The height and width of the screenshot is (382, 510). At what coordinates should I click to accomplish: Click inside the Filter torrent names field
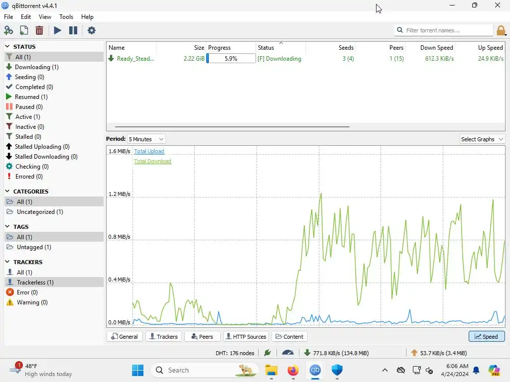(x=444, y=30)
